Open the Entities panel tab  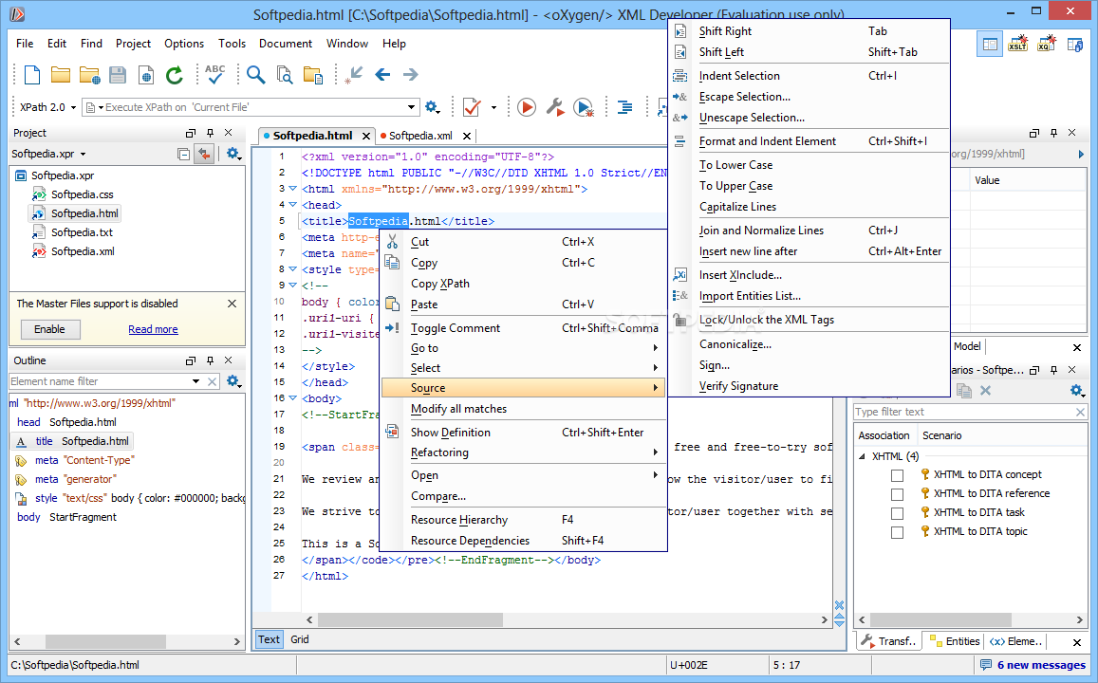point(955,641)
